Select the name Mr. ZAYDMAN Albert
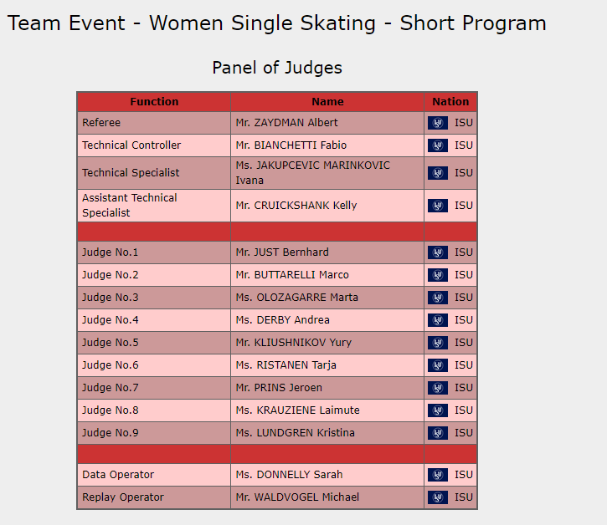The image size is (607, 525). (x=286, y=123)
